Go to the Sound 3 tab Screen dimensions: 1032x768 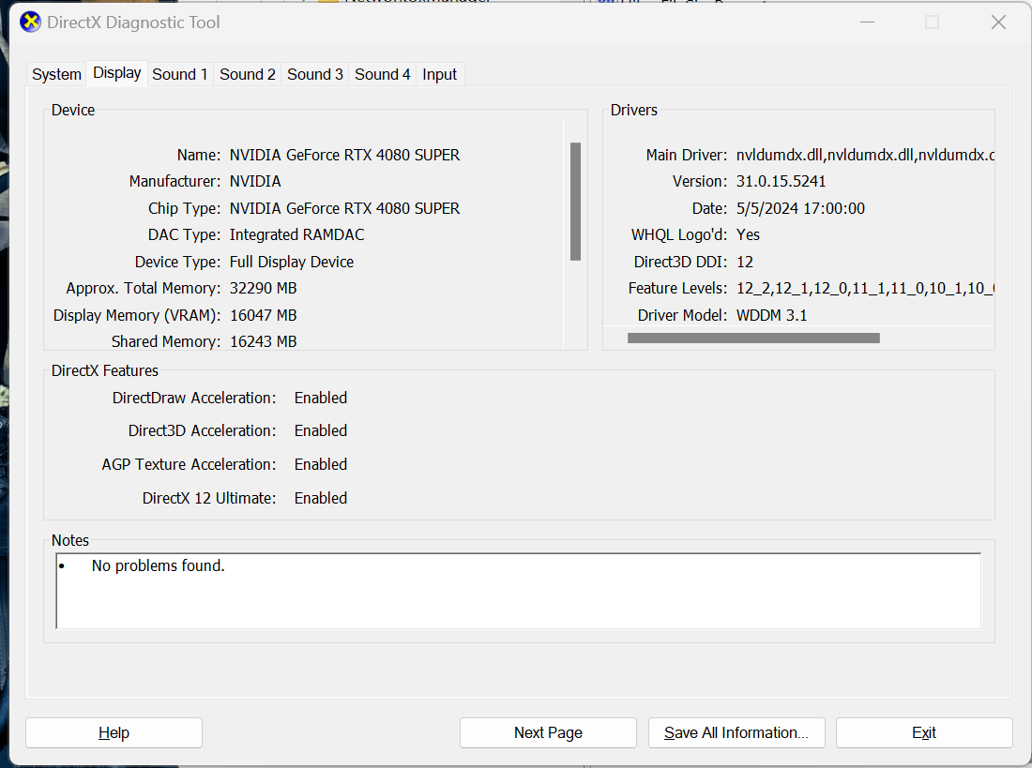(315, 74)
